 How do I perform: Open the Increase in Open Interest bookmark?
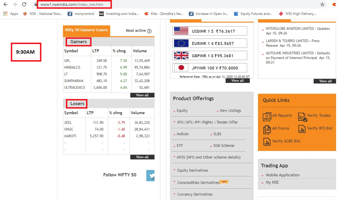pyautogui.click(x=209, y=14)
